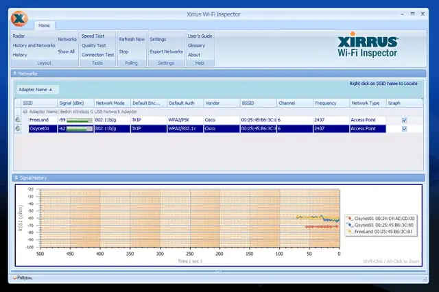
Task: Run the Speed Test
Action: click(x=93, y=36)
